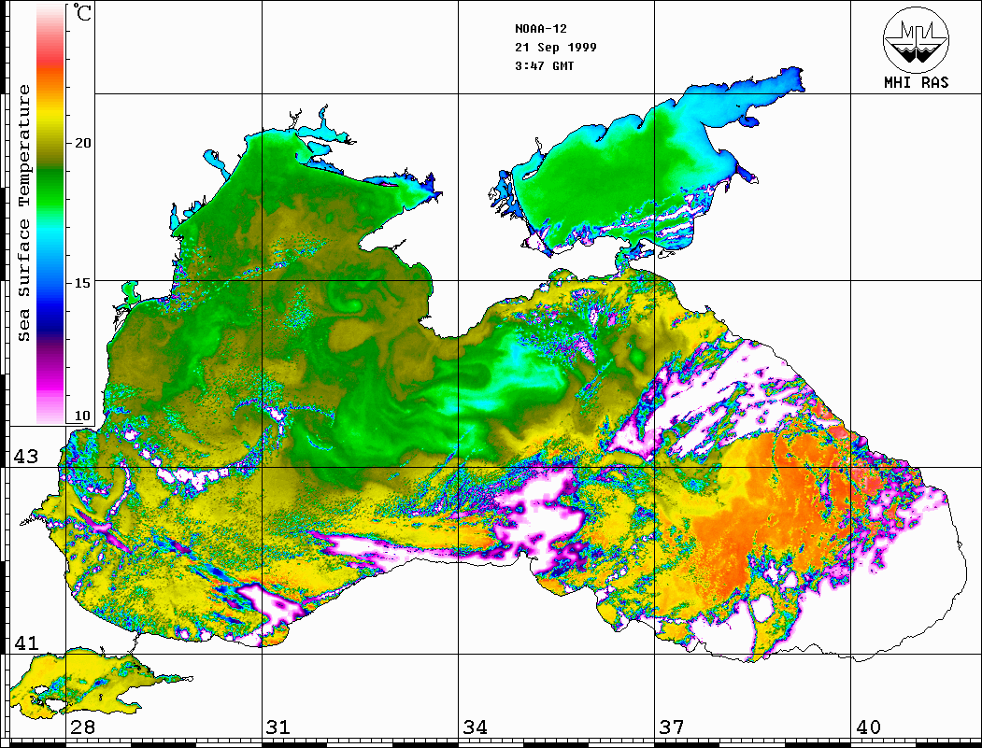Click latitude label '43'
The width and height of the screenshot is (982, 748).
click(25, 457)
